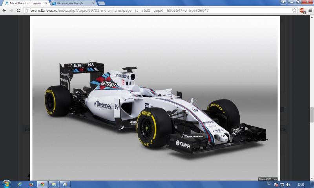Switch to the Переводчик Google tab
Screen dimensions: 314x188
coord(73,3)
